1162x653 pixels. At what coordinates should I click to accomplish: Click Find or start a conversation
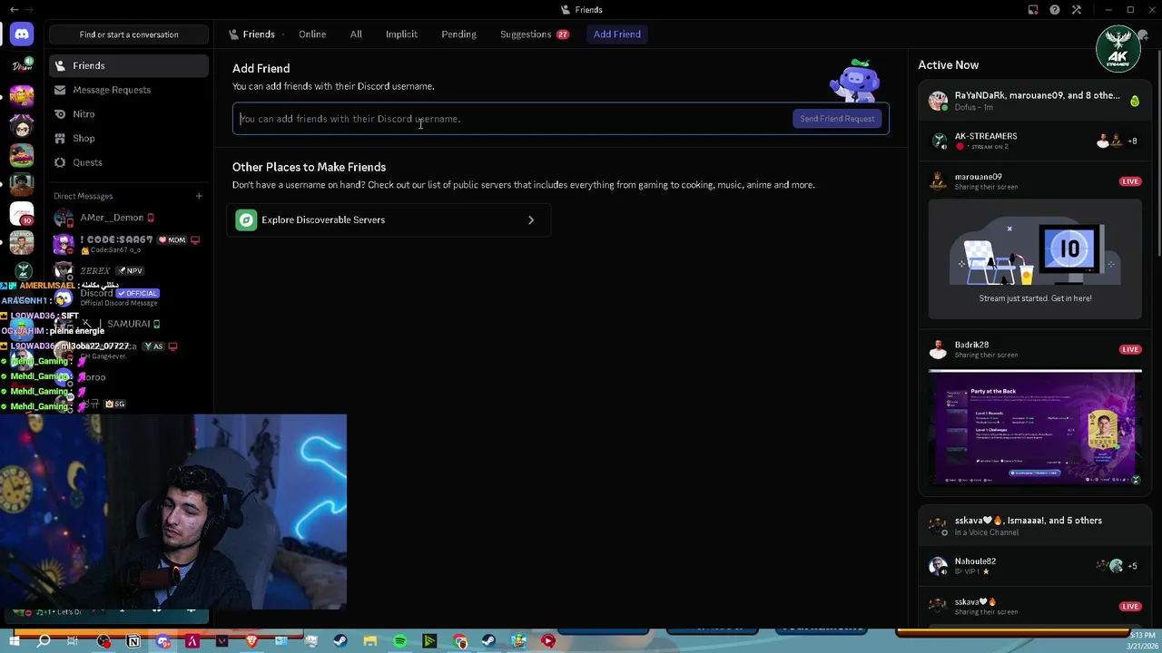pyautogui.click(x=129, y=34)
